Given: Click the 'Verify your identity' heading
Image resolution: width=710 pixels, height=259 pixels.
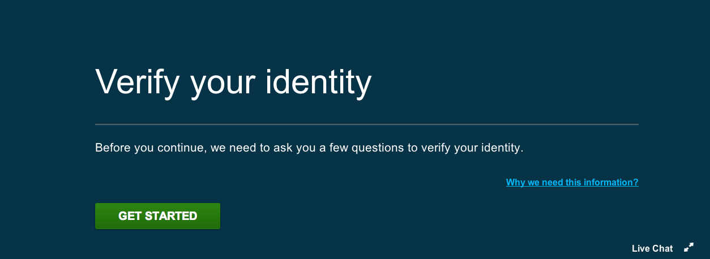Looking at the screenshot, I should pyautogui.click(x=233, y=83).
